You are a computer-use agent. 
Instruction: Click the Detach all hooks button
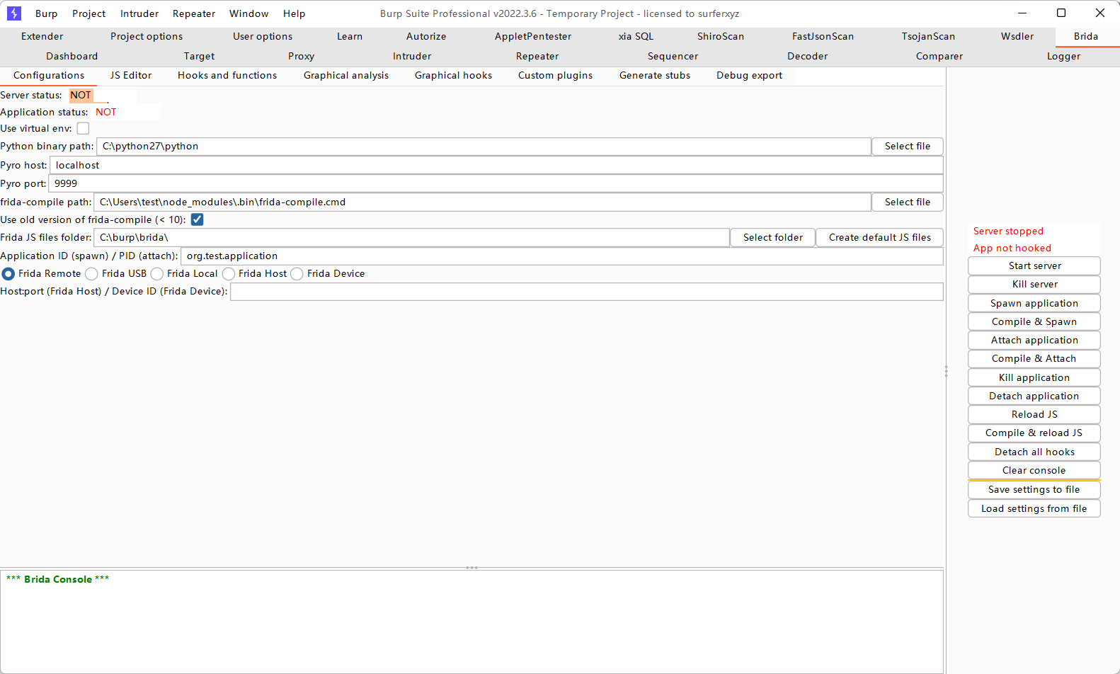1034,452
